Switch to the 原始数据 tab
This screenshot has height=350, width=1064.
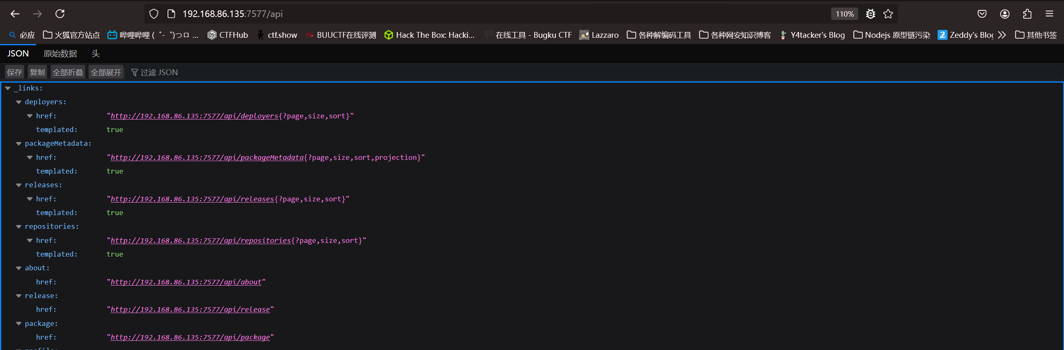tap(60, 54)
